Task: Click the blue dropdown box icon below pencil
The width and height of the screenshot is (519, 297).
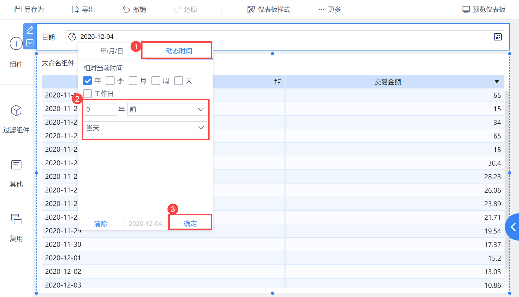Action: 30,43
